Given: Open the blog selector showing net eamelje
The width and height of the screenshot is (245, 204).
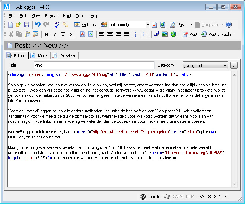Looking at the screenshot, I should [x=129, y=25].
